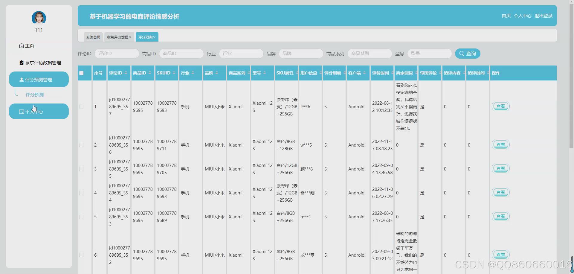Viewport: 574px width, 274px height.
Task: Focus the 评论ID search input
Action: pyautogui.click(x=117, y=54)
